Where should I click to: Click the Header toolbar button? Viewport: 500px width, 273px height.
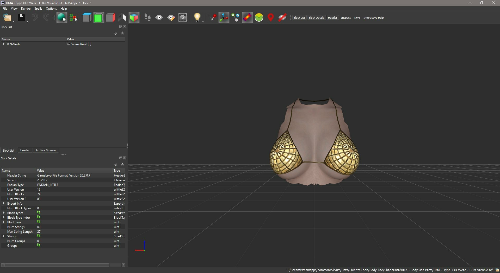tap(332, 18)
